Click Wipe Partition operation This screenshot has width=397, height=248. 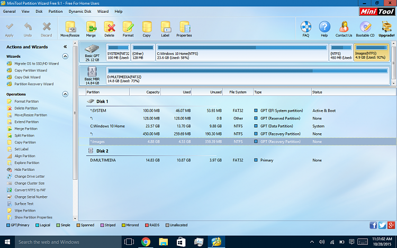click(x=25, y=210)
